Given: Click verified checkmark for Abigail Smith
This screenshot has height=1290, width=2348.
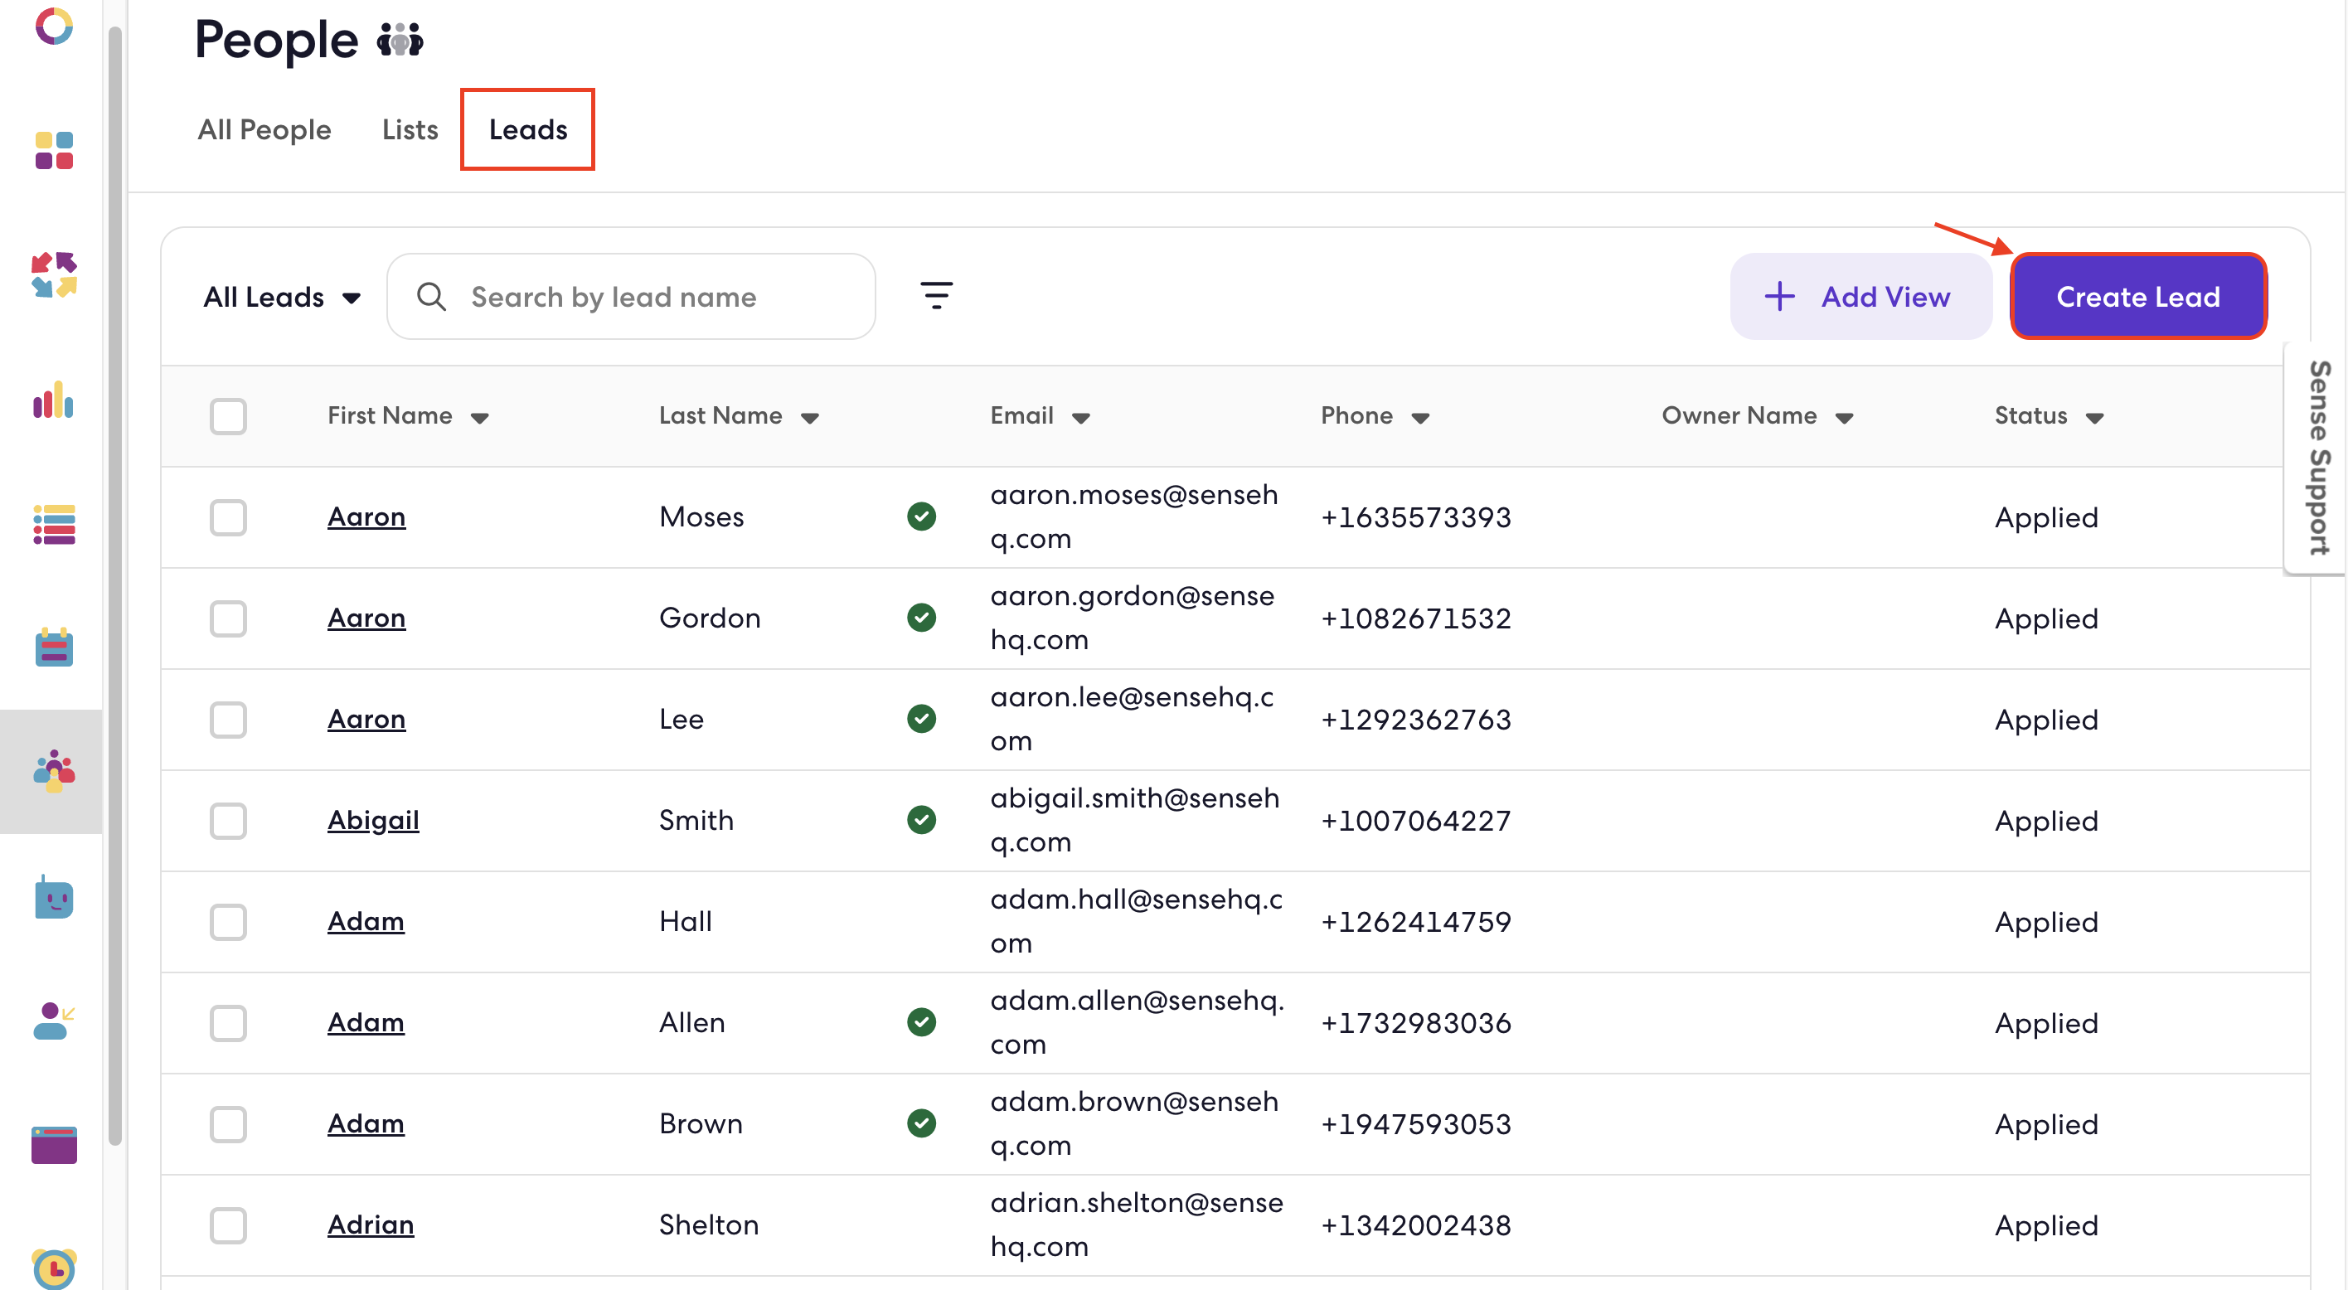Looking at the screenshot, I should pyautogui.click(x=921, y=821).
